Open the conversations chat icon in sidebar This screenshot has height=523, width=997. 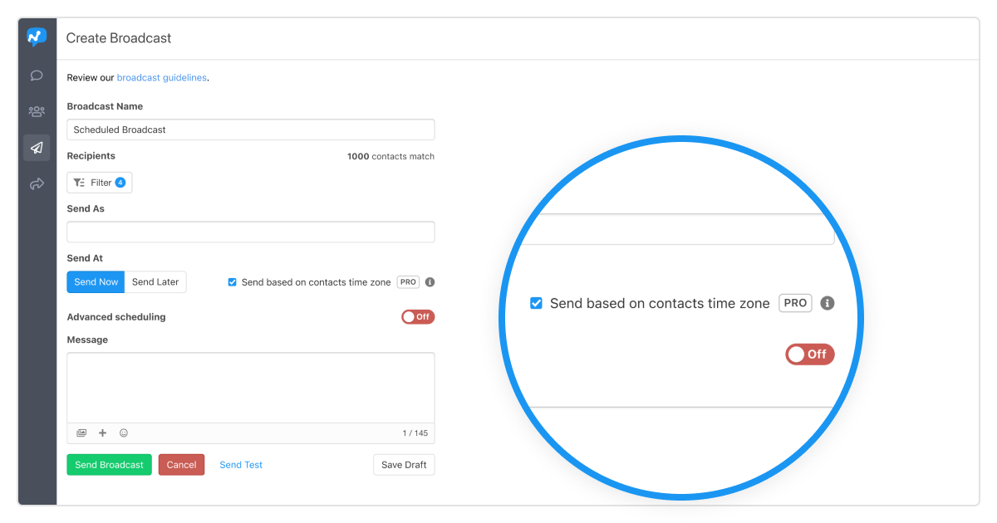click(37, 76)
